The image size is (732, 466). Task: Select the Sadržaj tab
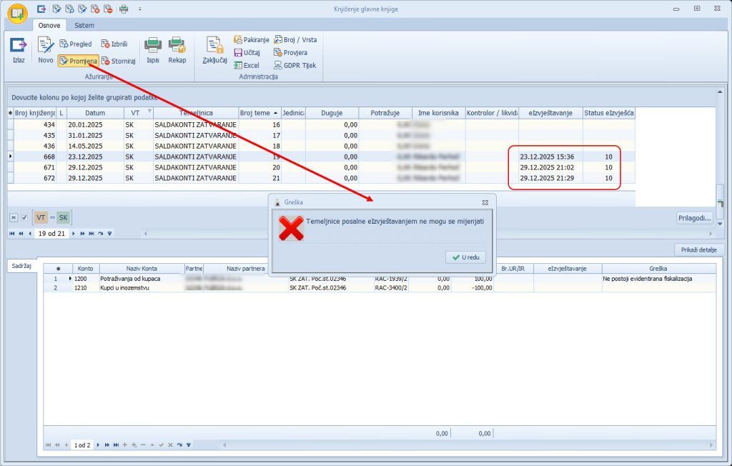point(21,266)
